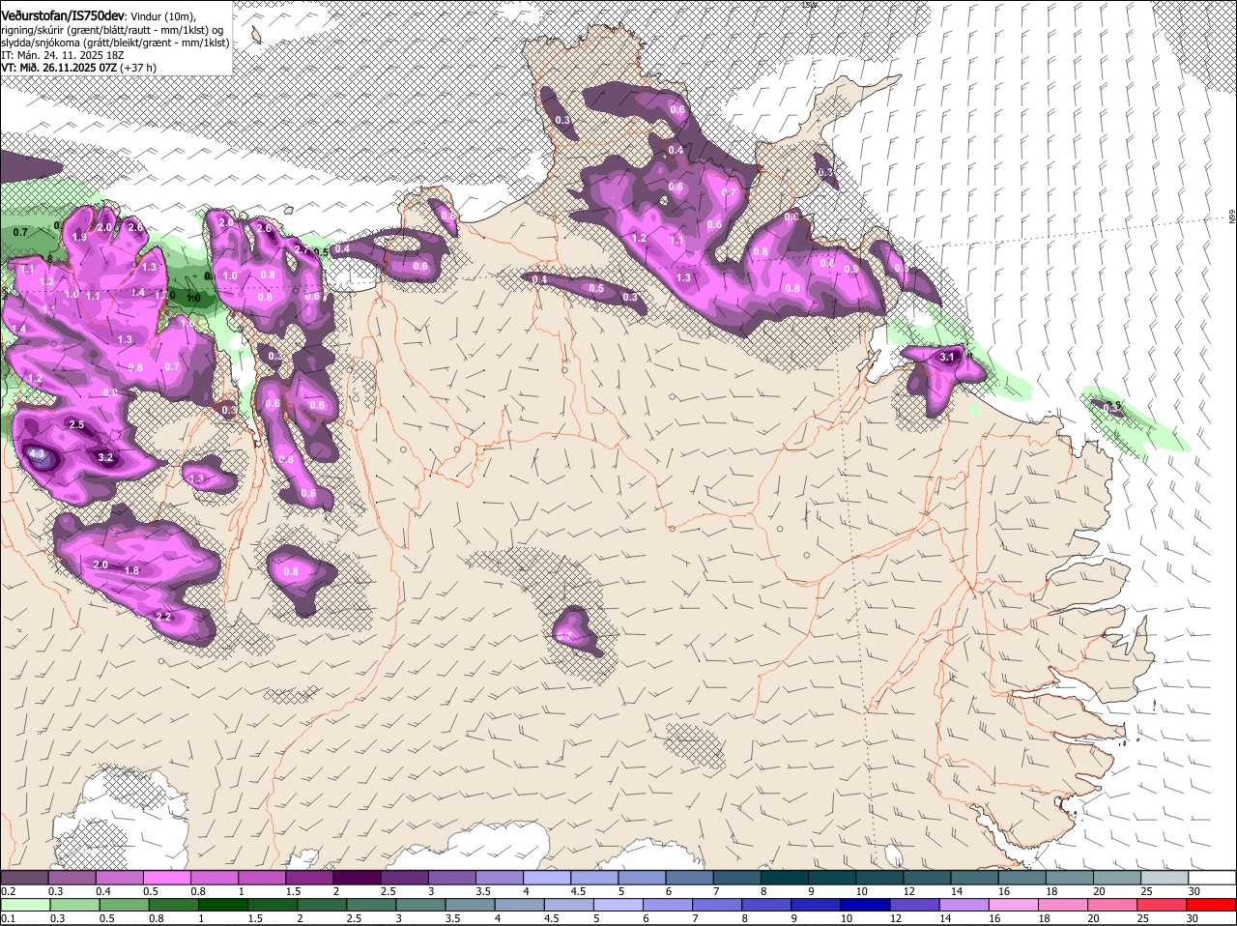
Task: Click the pale green swatch at 0.1 in the lower legend
Action: (x=24, y=905)
